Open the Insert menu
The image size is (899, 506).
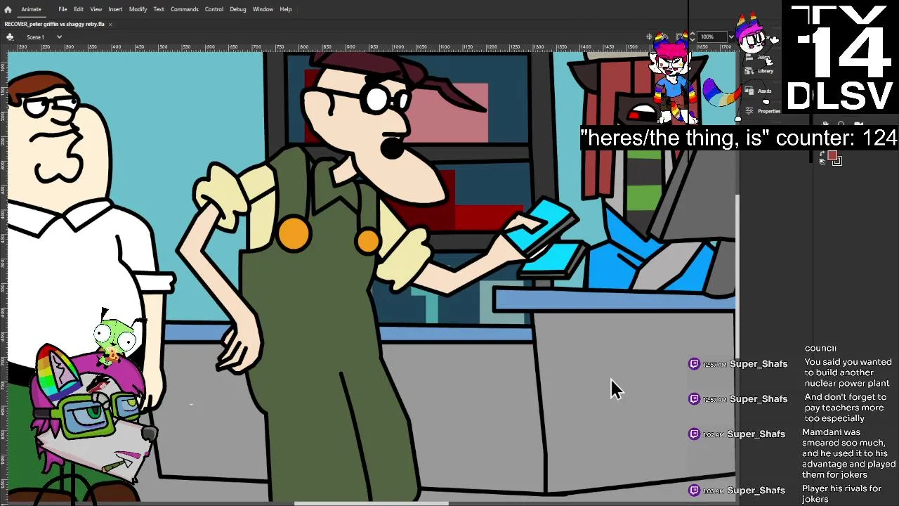pos(115,9)
